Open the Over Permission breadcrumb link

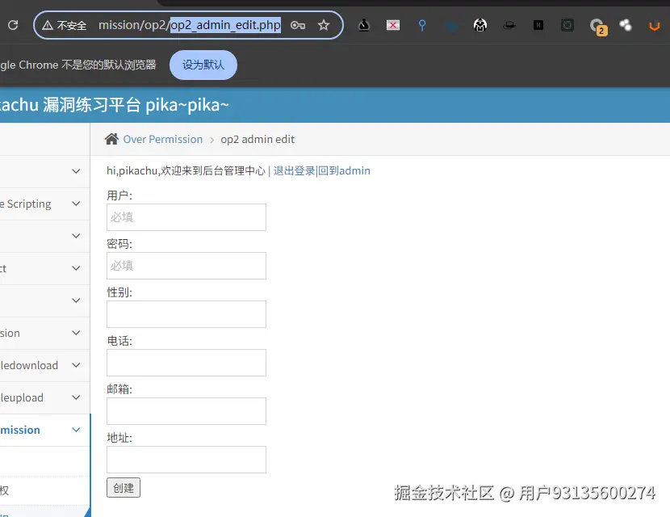pyautogui.click(x=163, y=140)
